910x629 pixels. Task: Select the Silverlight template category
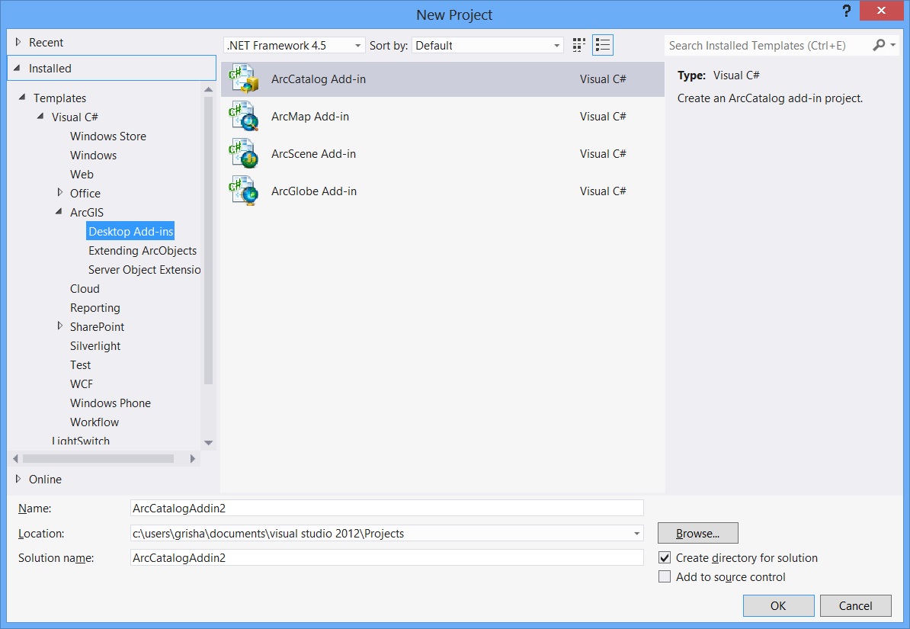click(x=95, y=345)
